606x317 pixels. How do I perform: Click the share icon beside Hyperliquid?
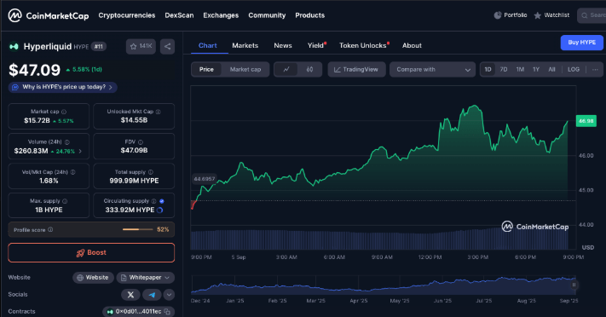[x=167, y=46]
